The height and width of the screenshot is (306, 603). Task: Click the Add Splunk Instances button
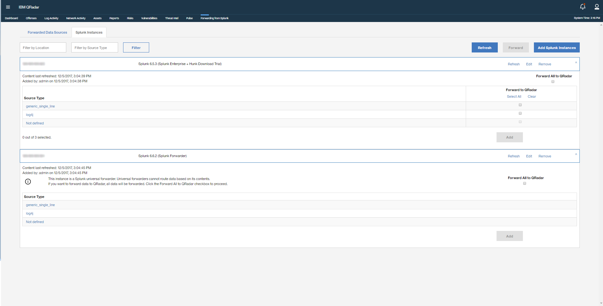coord(557,47)
